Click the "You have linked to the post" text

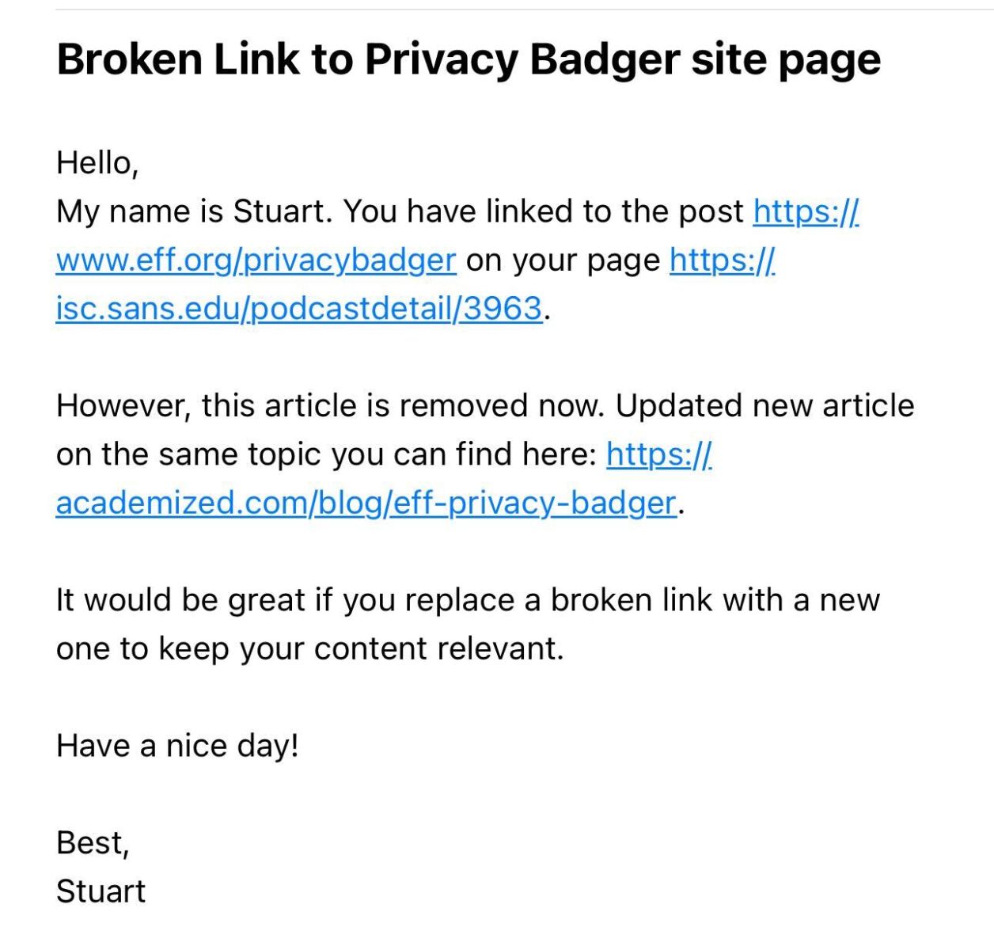[544, 211]
